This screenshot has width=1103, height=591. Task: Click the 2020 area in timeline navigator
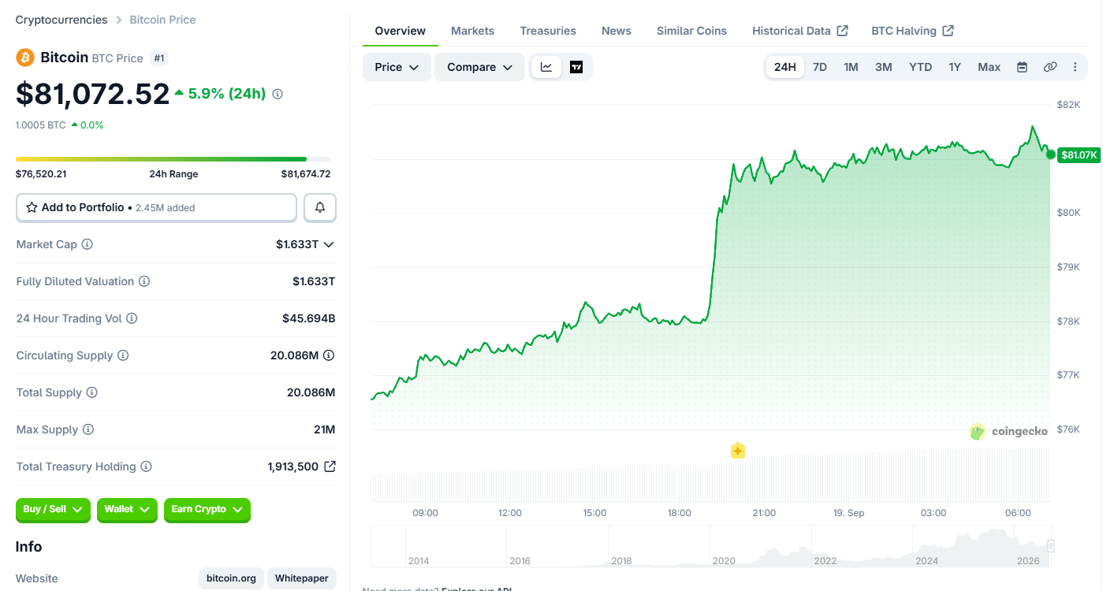[724, 560]
